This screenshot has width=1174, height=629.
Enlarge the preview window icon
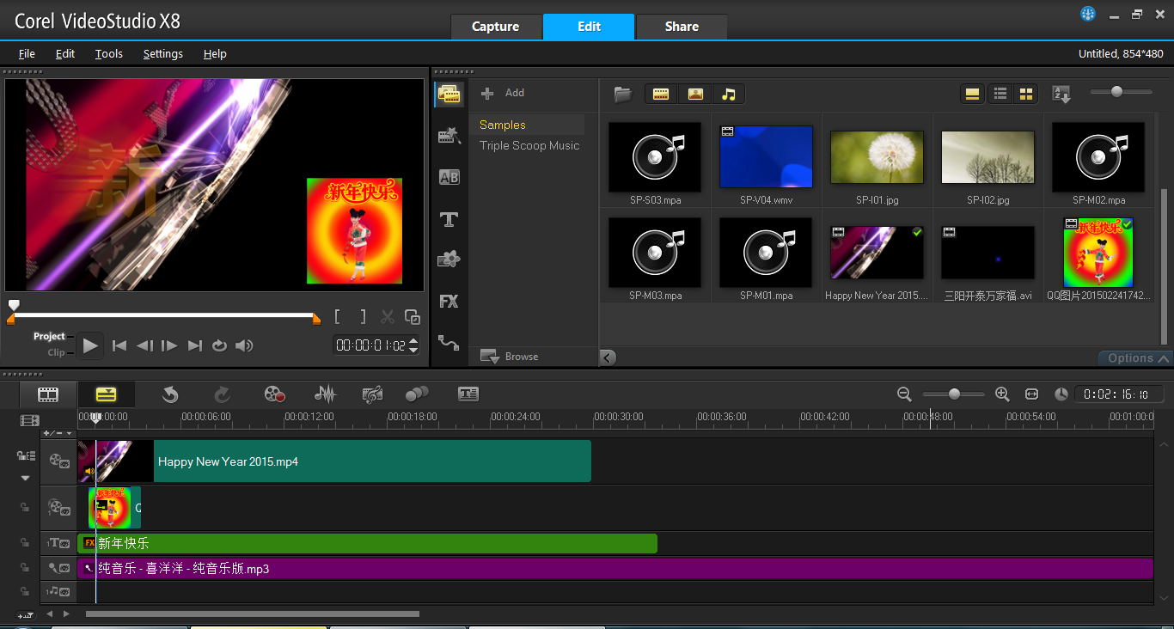[x=413, y=317]
